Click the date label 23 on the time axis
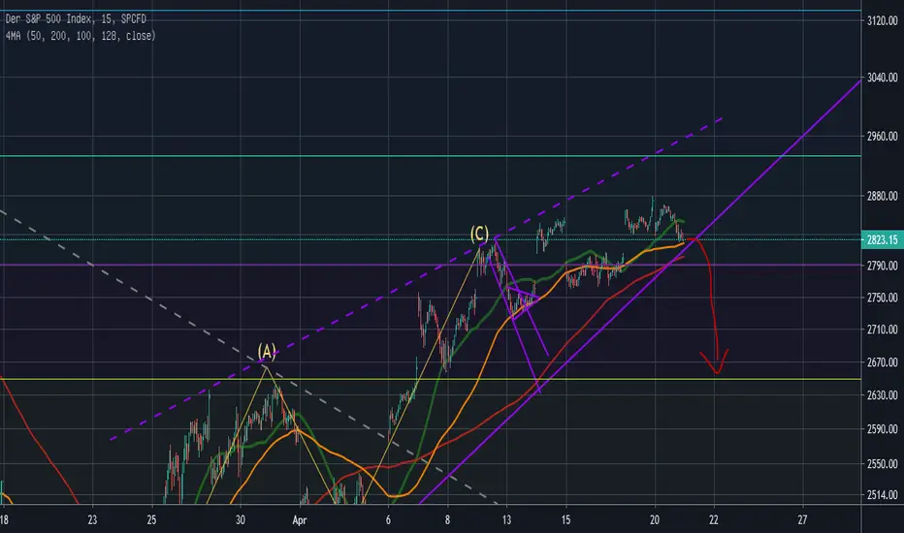 92,519
